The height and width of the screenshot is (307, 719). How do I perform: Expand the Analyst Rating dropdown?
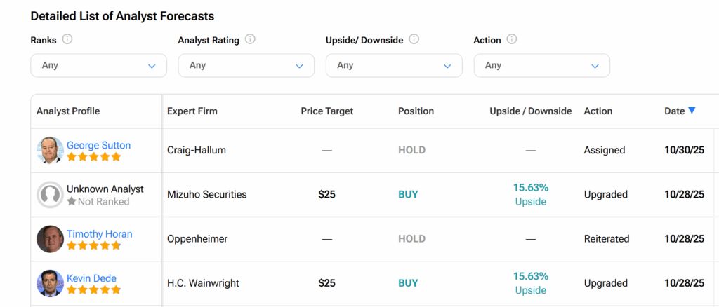coord(246,65)
